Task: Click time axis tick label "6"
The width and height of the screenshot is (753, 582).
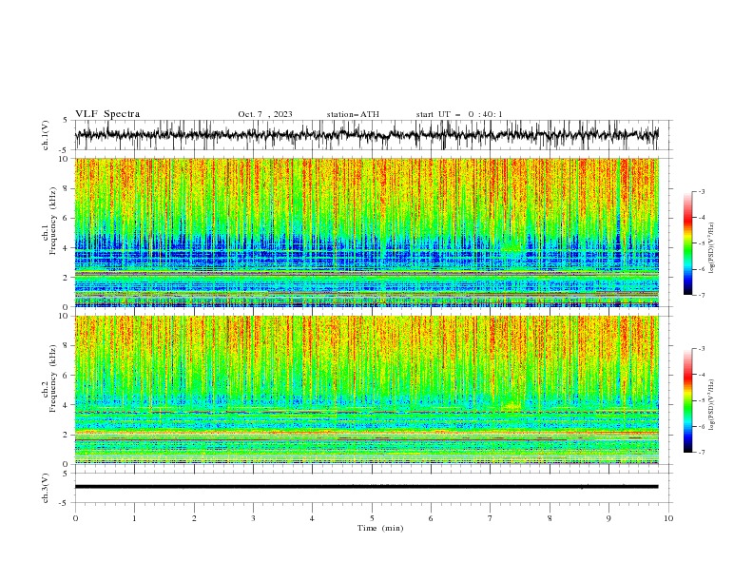Action: [431, 518]
